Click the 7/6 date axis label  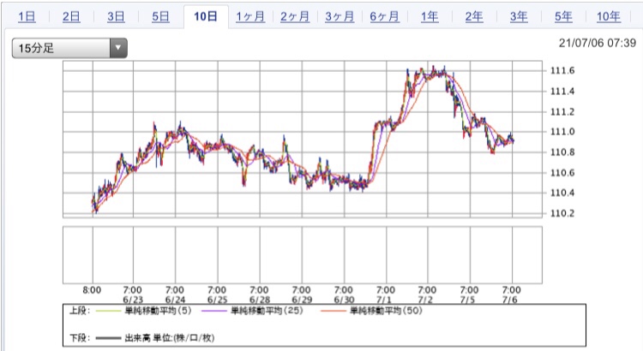tap(510, 300)
